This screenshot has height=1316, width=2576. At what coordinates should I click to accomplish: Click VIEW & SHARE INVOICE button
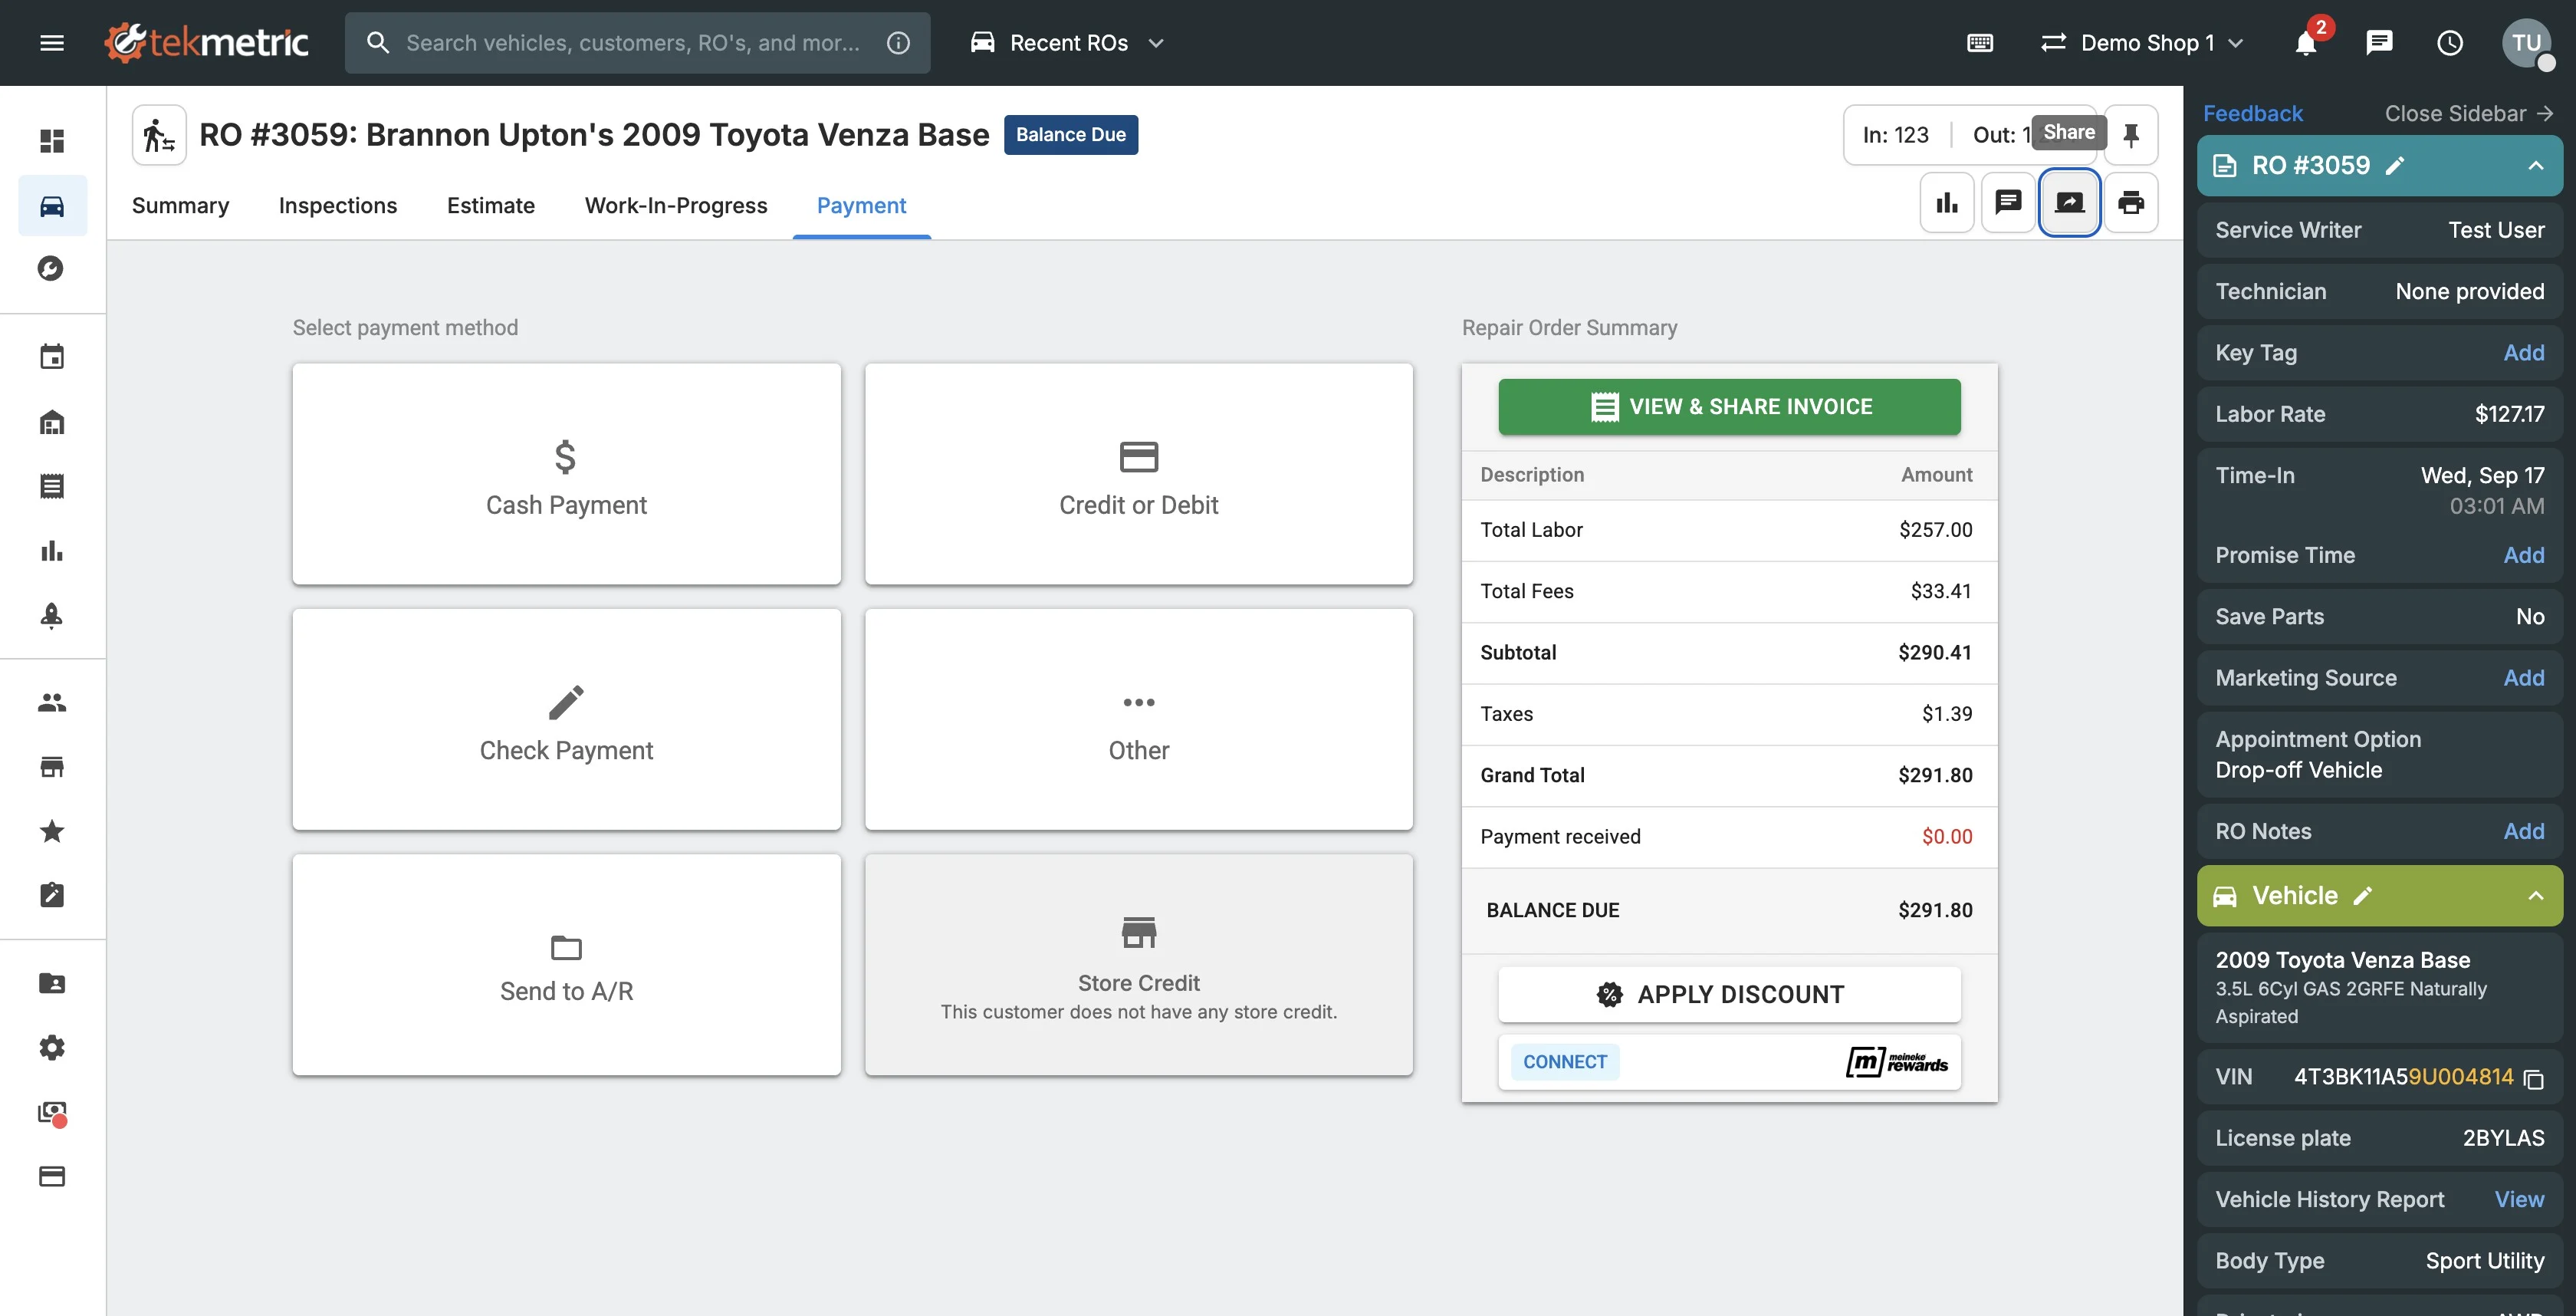click(x=1728, y=407)
